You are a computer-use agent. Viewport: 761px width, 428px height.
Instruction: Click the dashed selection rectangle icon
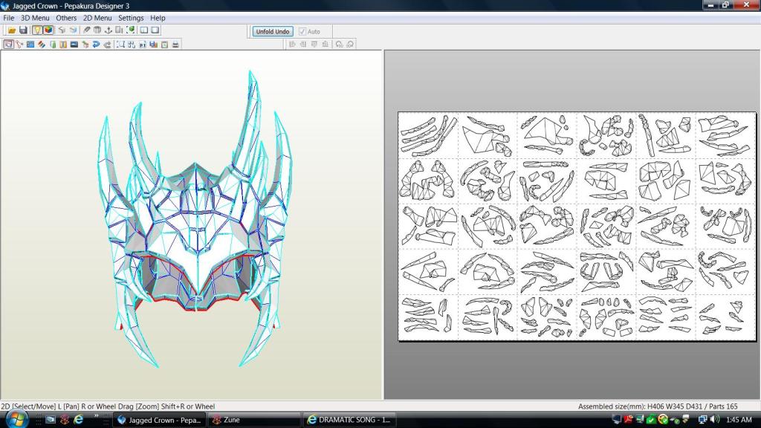pos(120,45)
